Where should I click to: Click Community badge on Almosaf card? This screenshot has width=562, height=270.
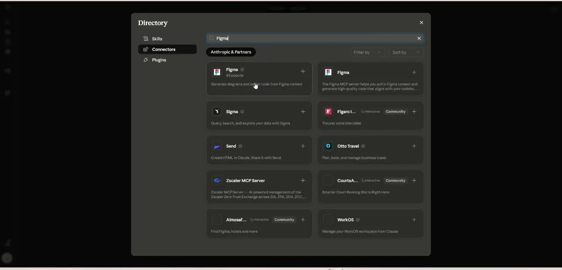(x=284, y=220)
